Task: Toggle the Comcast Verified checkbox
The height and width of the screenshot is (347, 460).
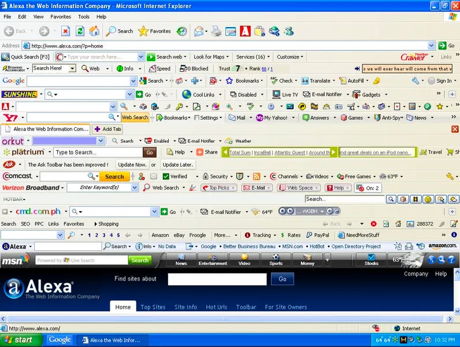Action: coord(165,176)
